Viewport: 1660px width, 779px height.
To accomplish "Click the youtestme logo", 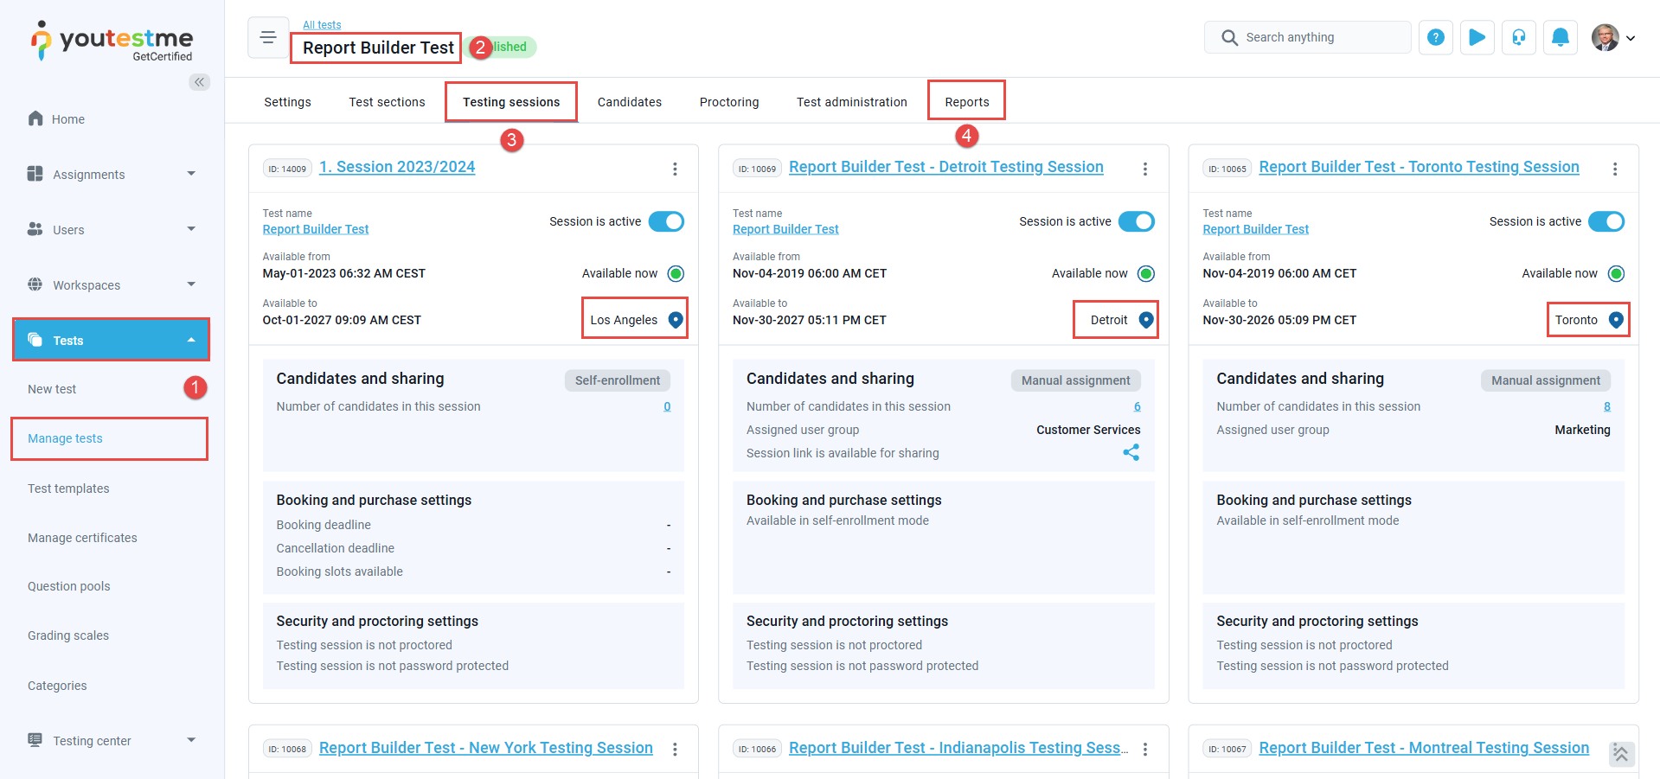I will (x=112, y=41).
